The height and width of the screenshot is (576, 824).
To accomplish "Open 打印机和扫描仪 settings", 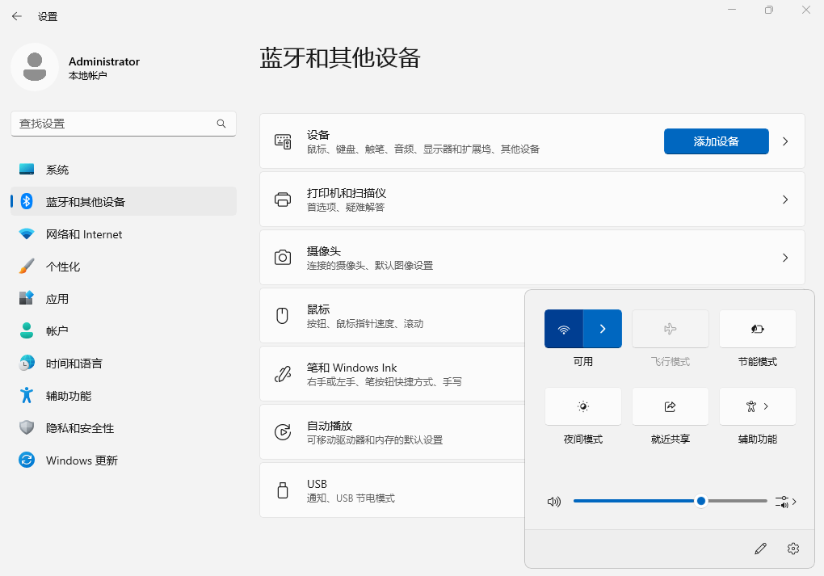I will (532, 200).
